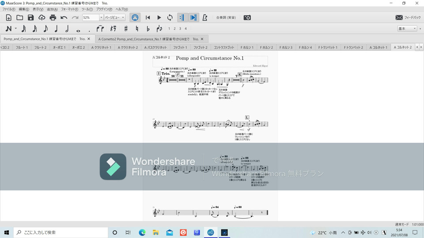Screen dimensions: 424x238
Task: Open the page view (ページビュー) dropdown
Action: (115, 18)
